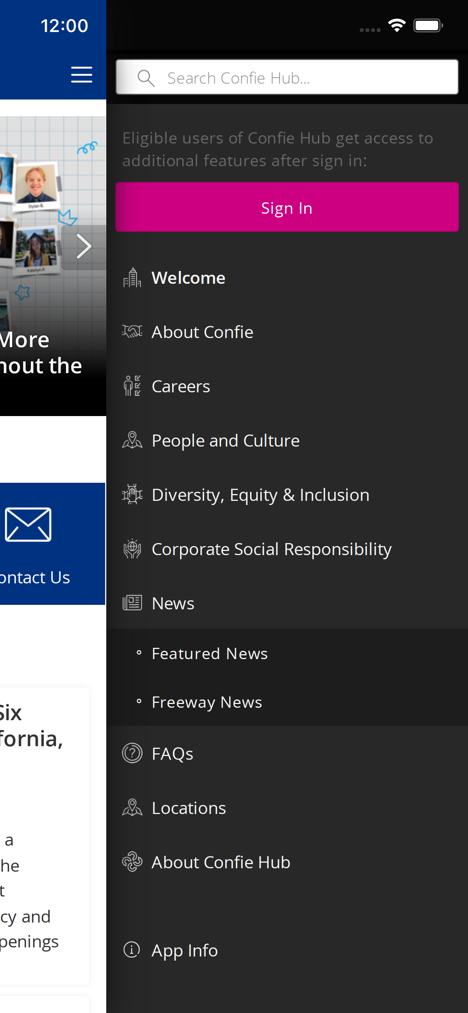Tap the pink Sign In button

tap(287, 207)
